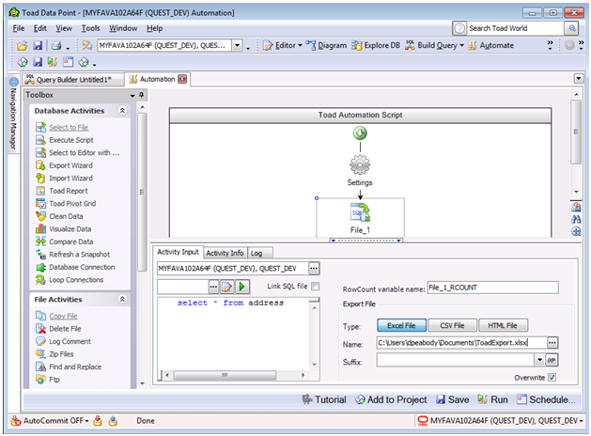Viewport: 591px width, 436px height.
Task: Open the AutoCommit OFF dropdown
Action: coord(86,421)
